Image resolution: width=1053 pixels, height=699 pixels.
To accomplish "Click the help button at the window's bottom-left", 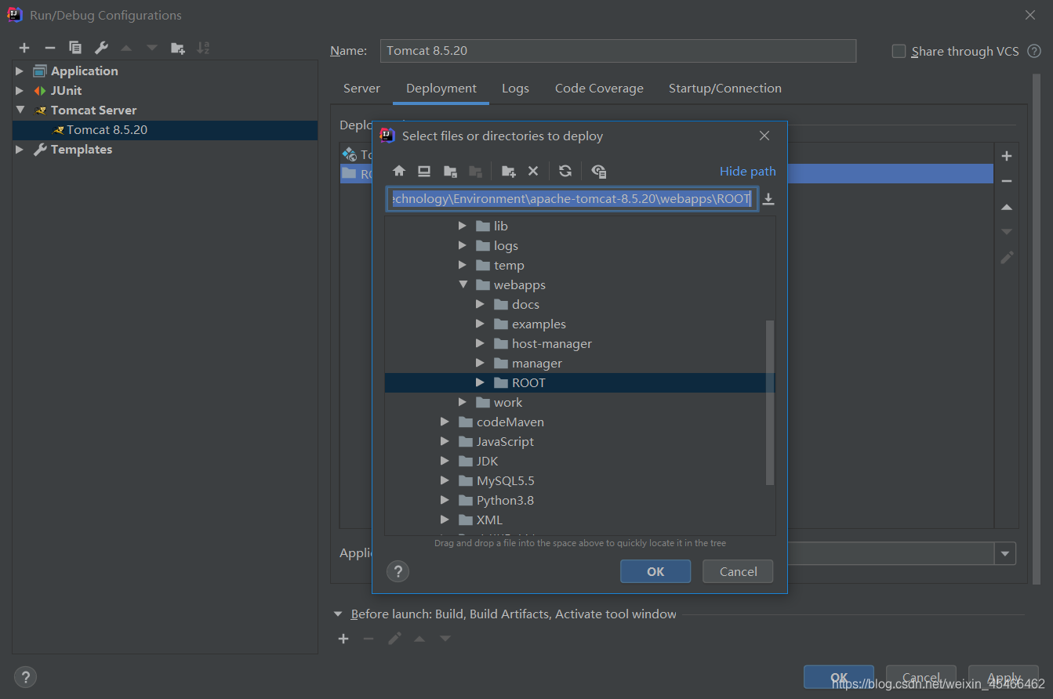I will click(x=25, y=677).
